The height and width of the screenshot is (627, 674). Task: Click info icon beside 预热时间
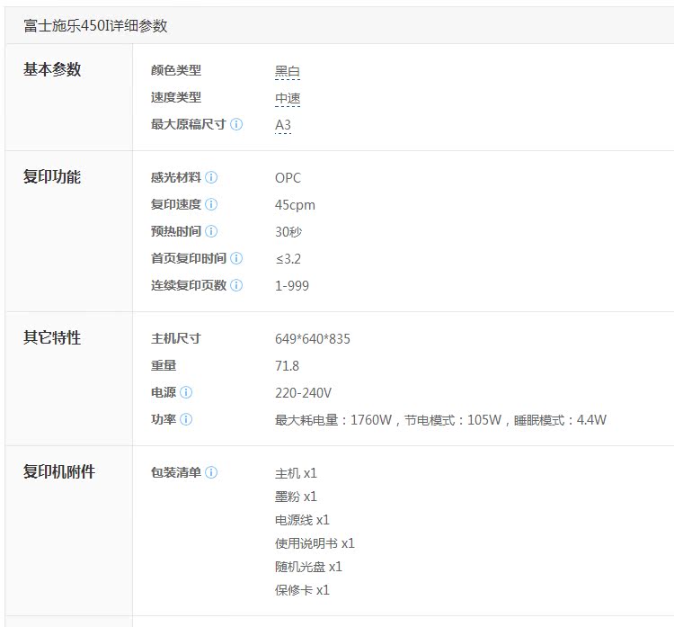coord(211,231)
